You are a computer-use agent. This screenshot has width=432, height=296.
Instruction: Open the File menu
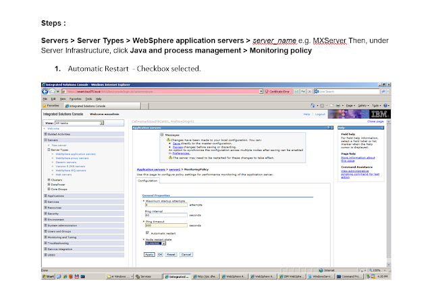[45, 98]
